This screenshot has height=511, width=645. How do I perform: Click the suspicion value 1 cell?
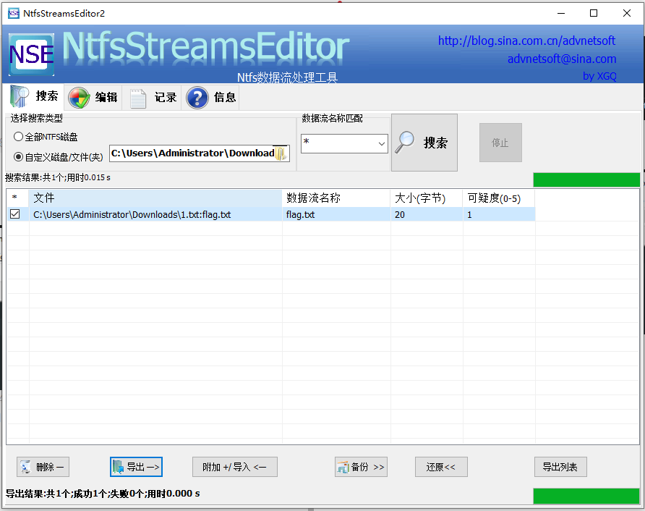point(499,214)
